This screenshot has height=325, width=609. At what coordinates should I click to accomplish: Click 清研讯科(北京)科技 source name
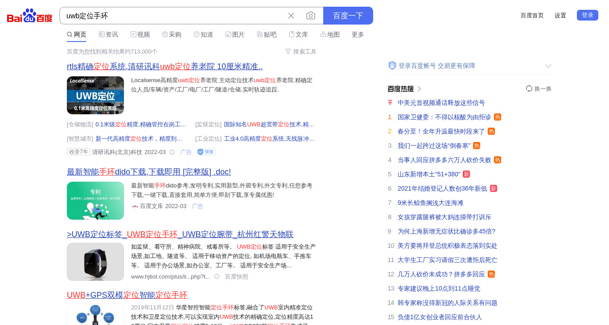tap(117, 152)
